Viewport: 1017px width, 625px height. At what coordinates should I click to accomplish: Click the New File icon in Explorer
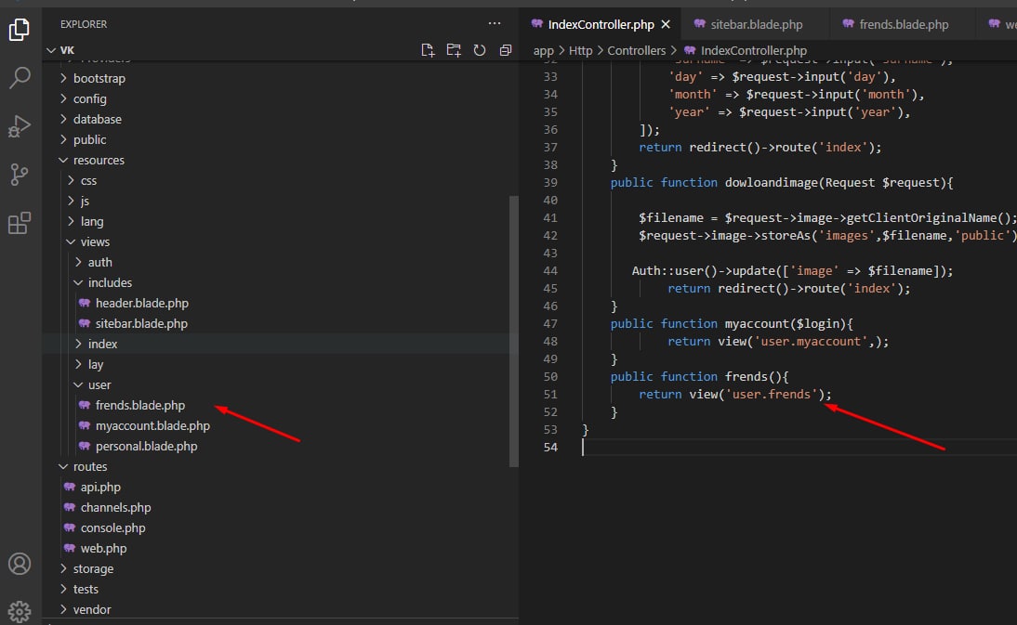point(428,50)
